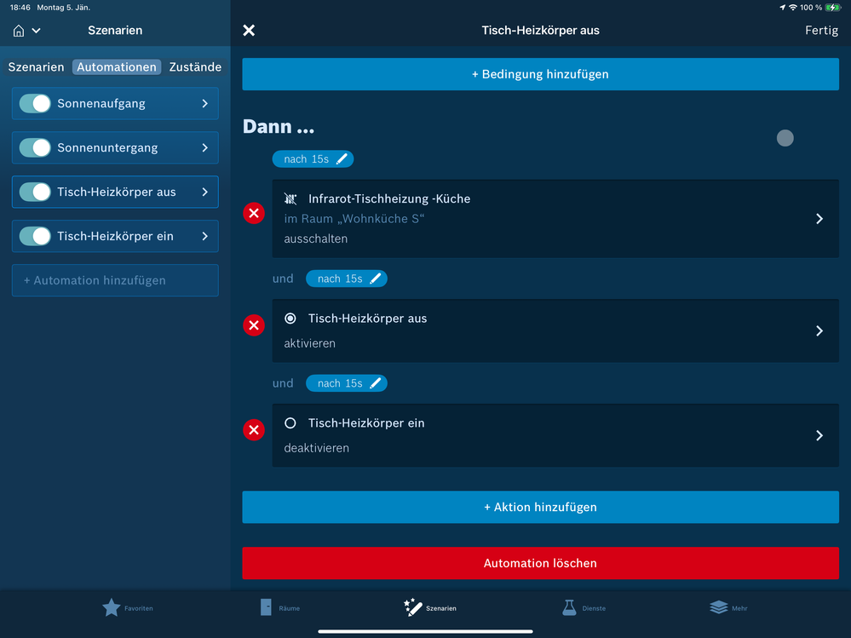Open Dienste flask icon in bottom bar
851x638 pixels.
click(x=569, y=607)
